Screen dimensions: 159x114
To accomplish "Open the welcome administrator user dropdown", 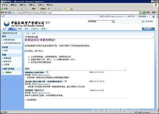I will tap(112, 16).
